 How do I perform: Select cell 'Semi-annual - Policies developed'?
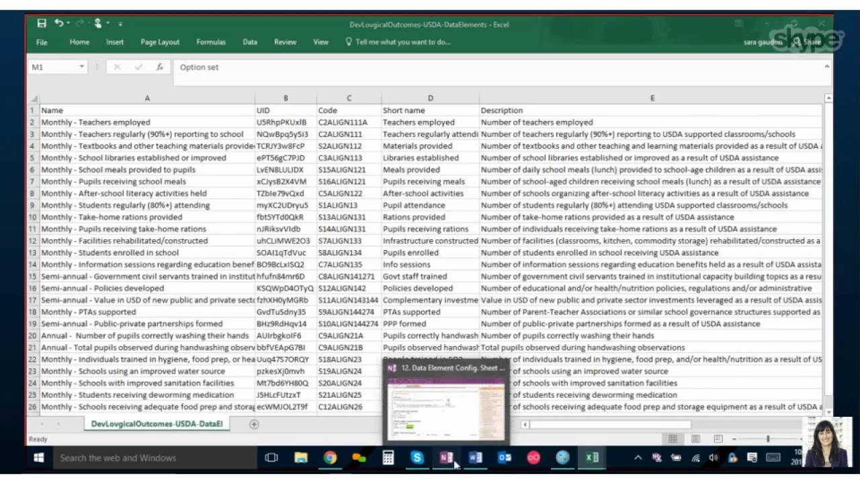click(x=147, y=288)
